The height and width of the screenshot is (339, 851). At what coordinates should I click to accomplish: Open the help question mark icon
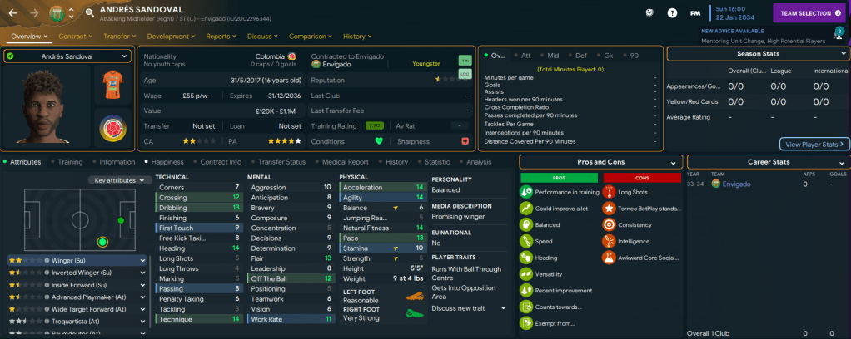tap(672, 13)
